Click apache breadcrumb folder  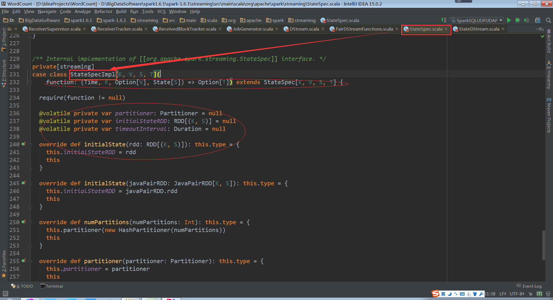coord(251,20)
